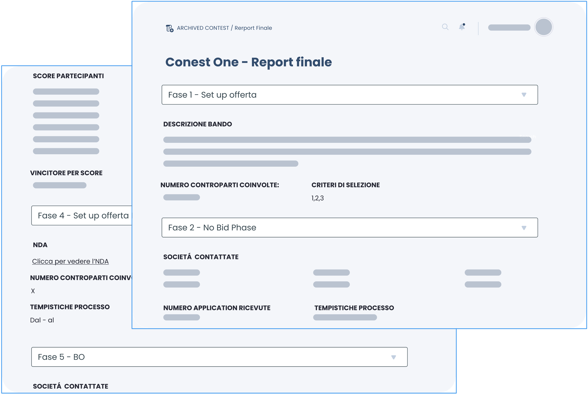This screenshot has height=394, width=588.
Task: Open link Clicca per vedere l'NDA
Action: coord(70,261)
